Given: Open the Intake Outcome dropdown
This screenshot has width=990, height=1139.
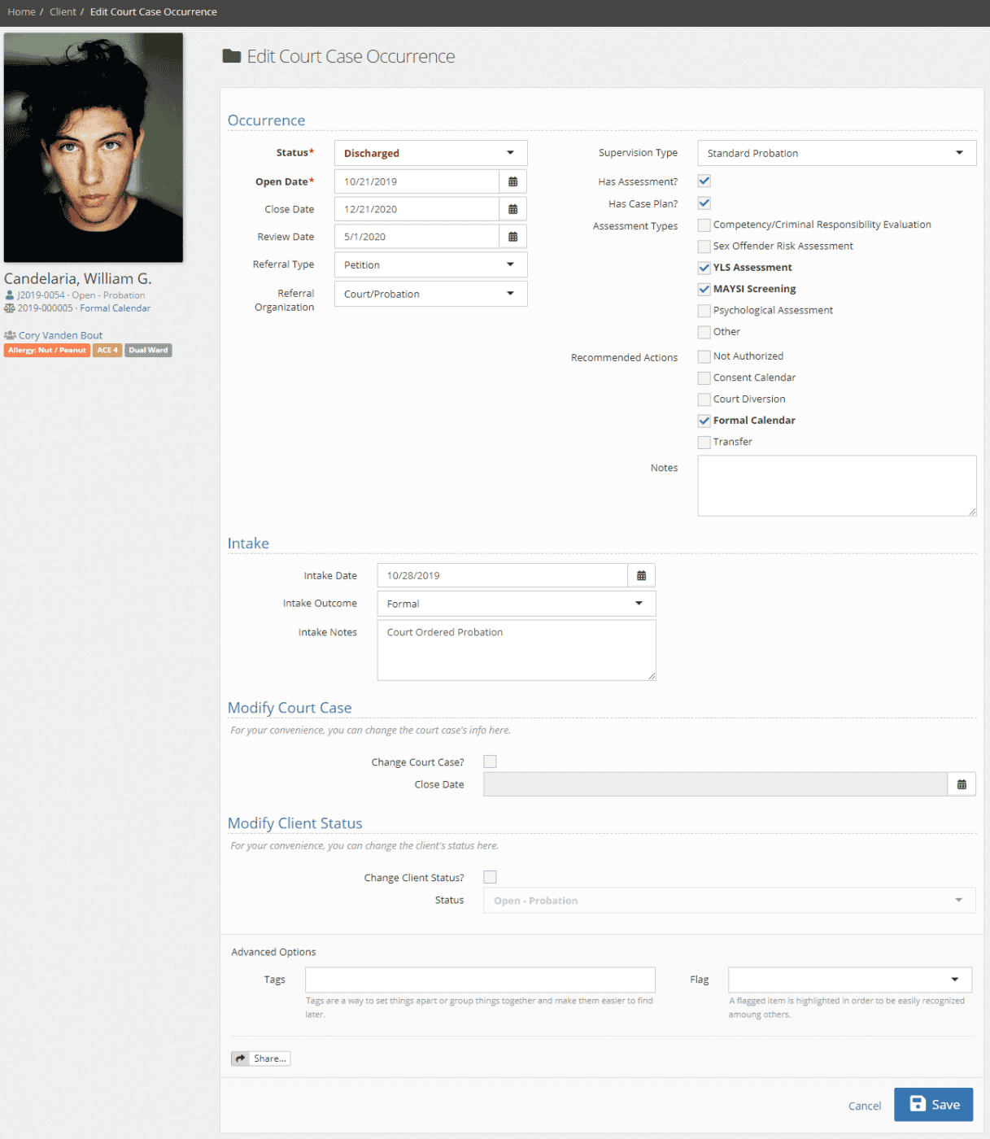Looking at the screenshot, I should coord(517,604).
